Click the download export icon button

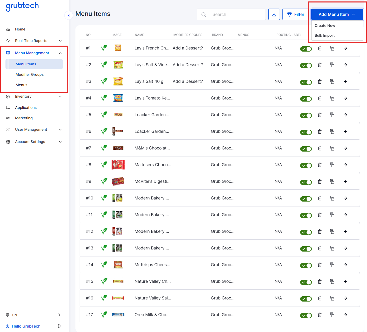click(x=274, y=14)
